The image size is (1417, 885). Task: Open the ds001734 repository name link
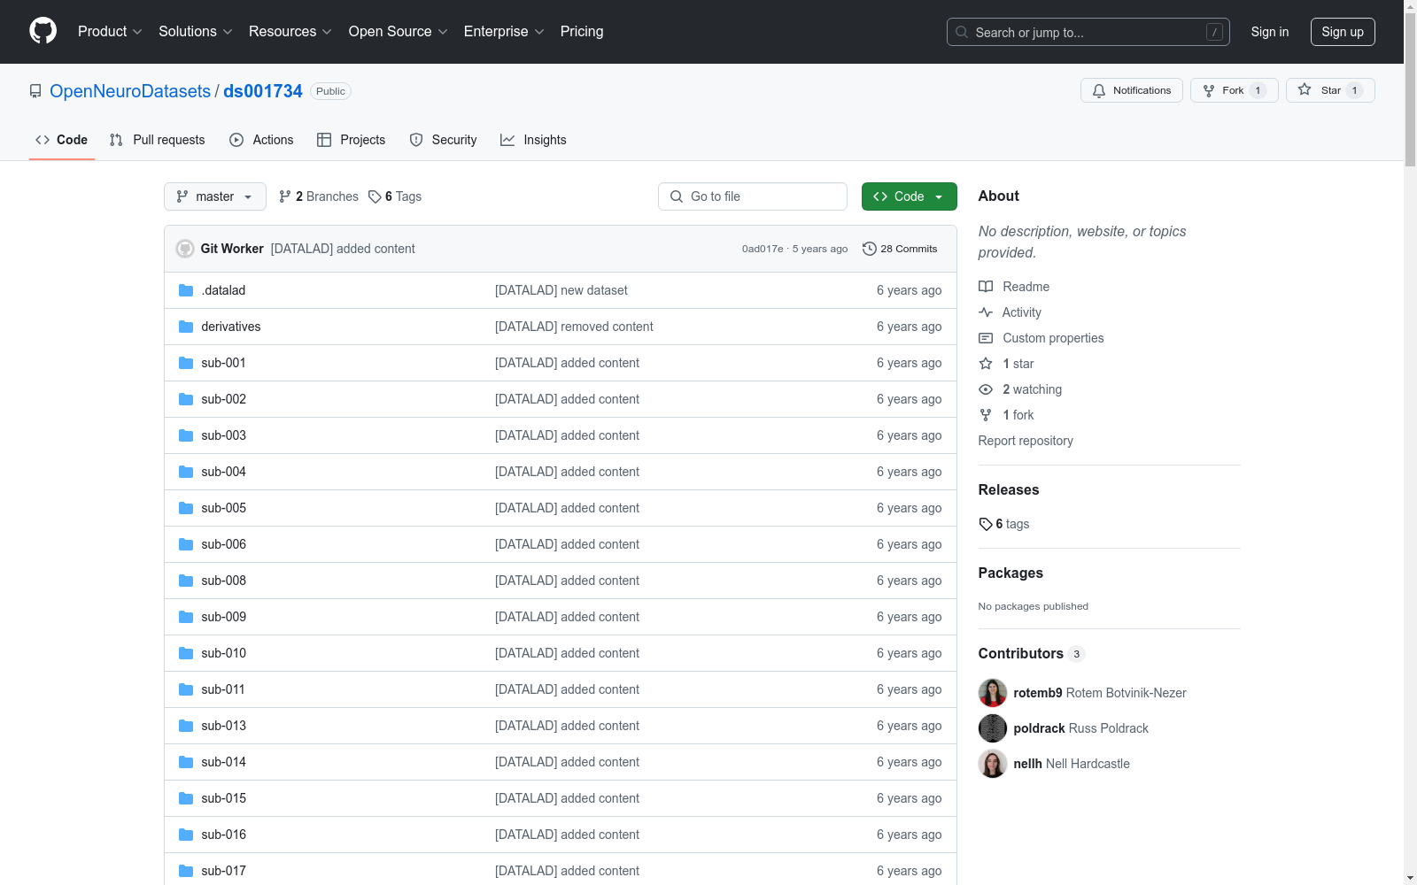tap(263, 91)
